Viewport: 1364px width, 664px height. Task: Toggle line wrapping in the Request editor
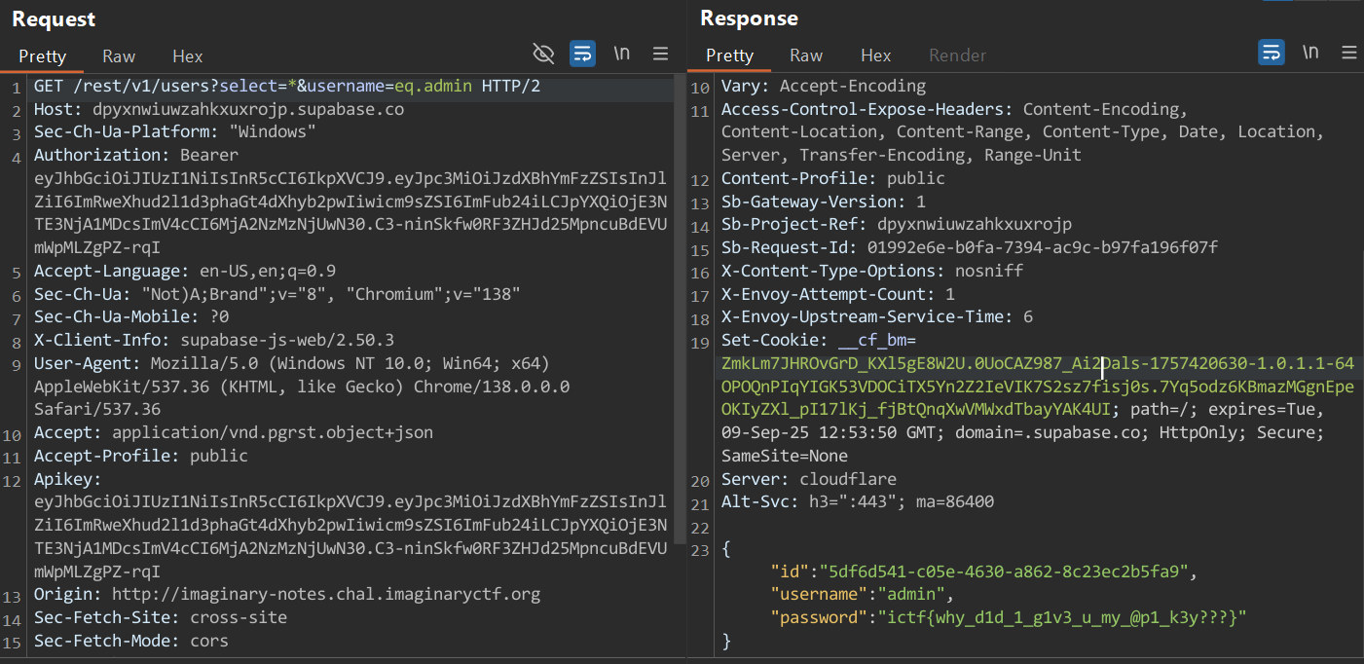tap(582, 53)
